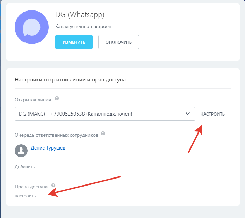Click the DG (Whatsapp) channel logo
The width and height of the screenshot is (245, 218).
pos(31,27)
